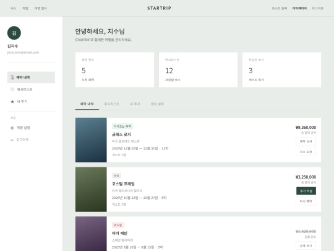Click the 코스탈 프레임 title

(x=123, y=184)
